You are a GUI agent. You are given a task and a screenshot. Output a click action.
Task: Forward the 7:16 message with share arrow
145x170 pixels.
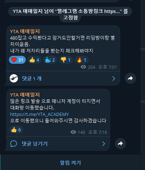pyautogui.click(x=120, y=143)
